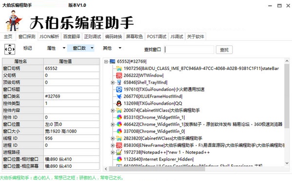Viewport: 292px width, 181px height.
Task: Go to the POST调试 tab
Action: pyautogui.click(x=157, y=36)
